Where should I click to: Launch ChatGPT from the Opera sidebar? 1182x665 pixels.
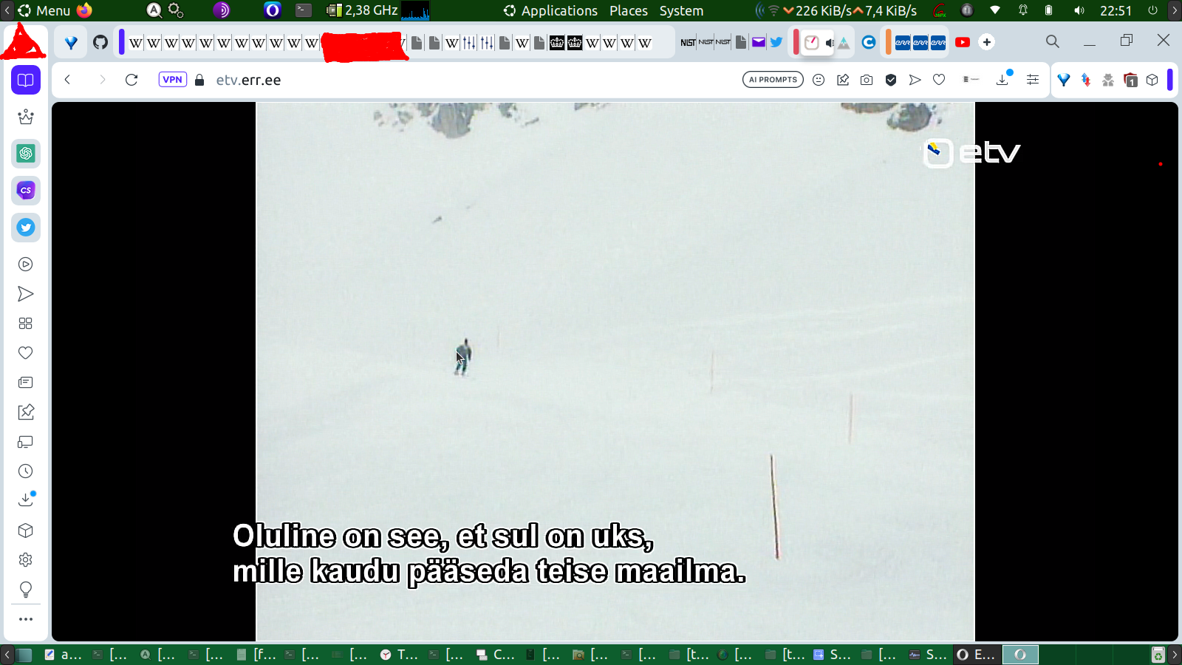coord(26,154)
